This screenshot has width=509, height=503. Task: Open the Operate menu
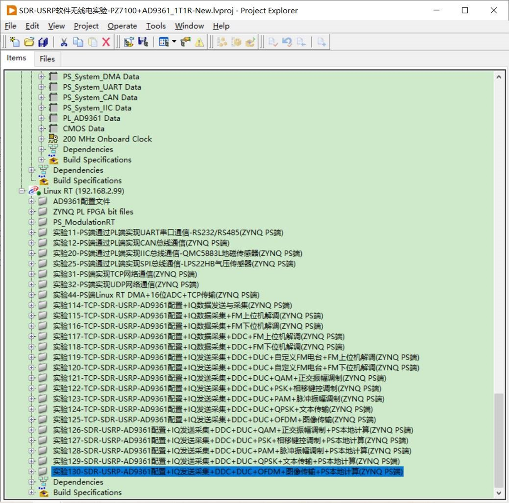(x=123, y=26)
